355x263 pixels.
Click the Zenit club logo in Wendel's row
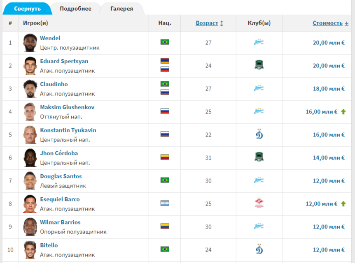point(259,42)
